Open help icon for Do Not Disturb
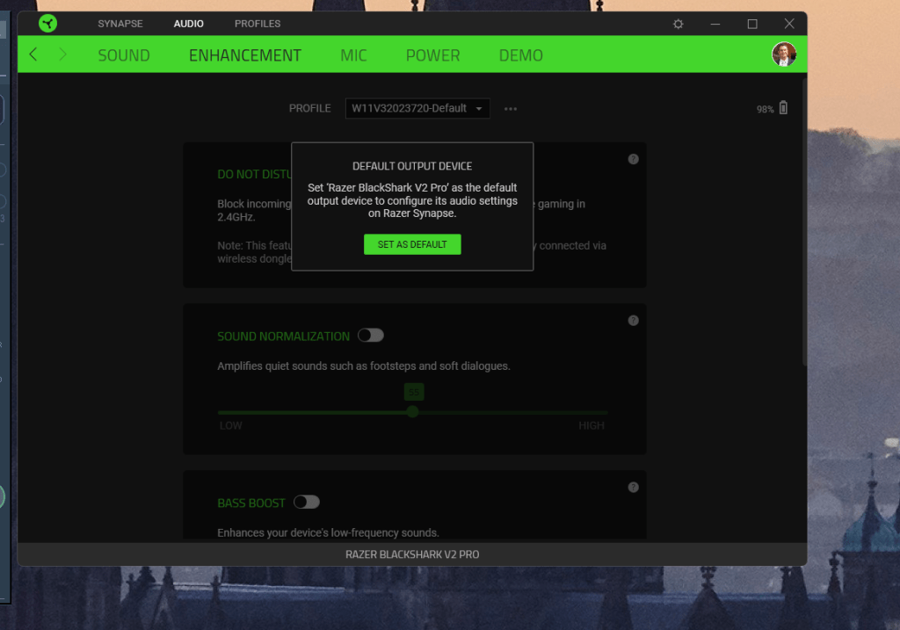 pos(633,159)
